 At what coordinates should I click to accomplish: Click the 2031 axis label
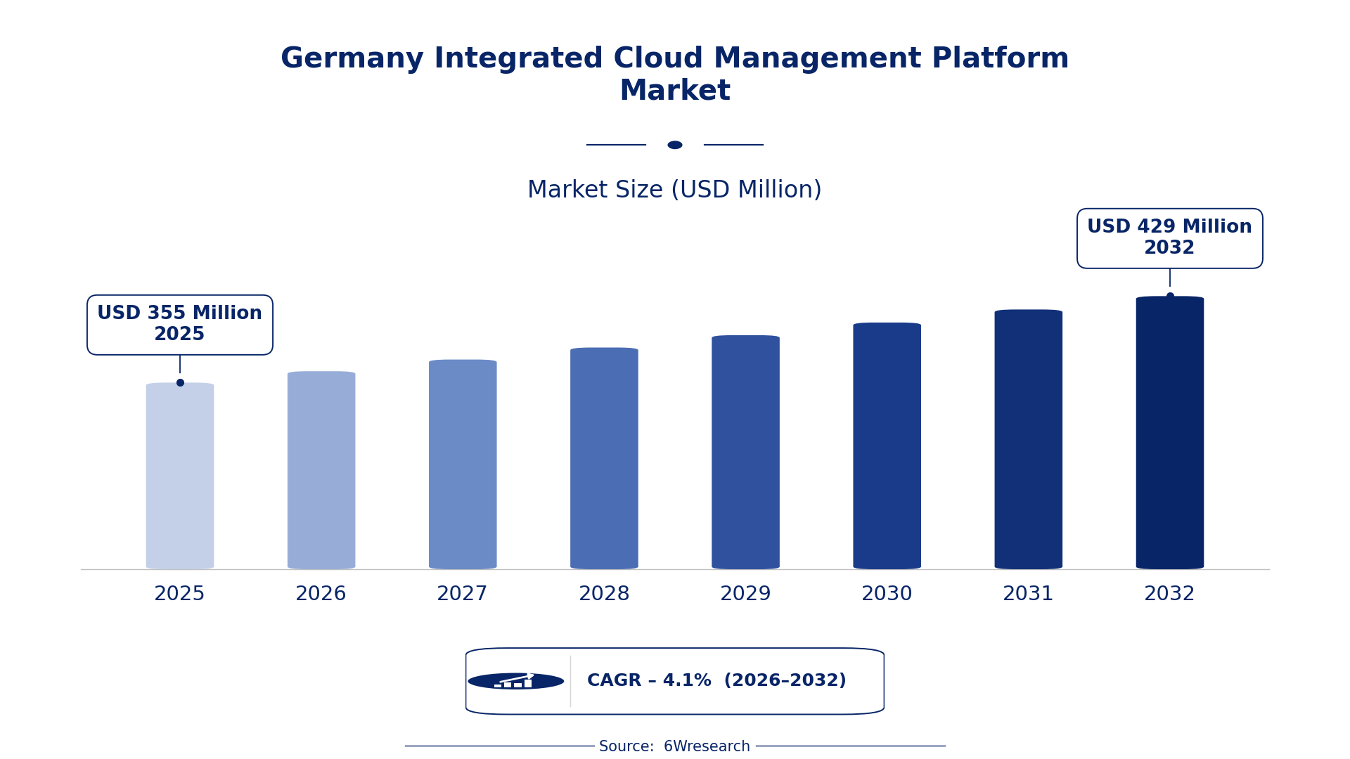(1028, 594)
